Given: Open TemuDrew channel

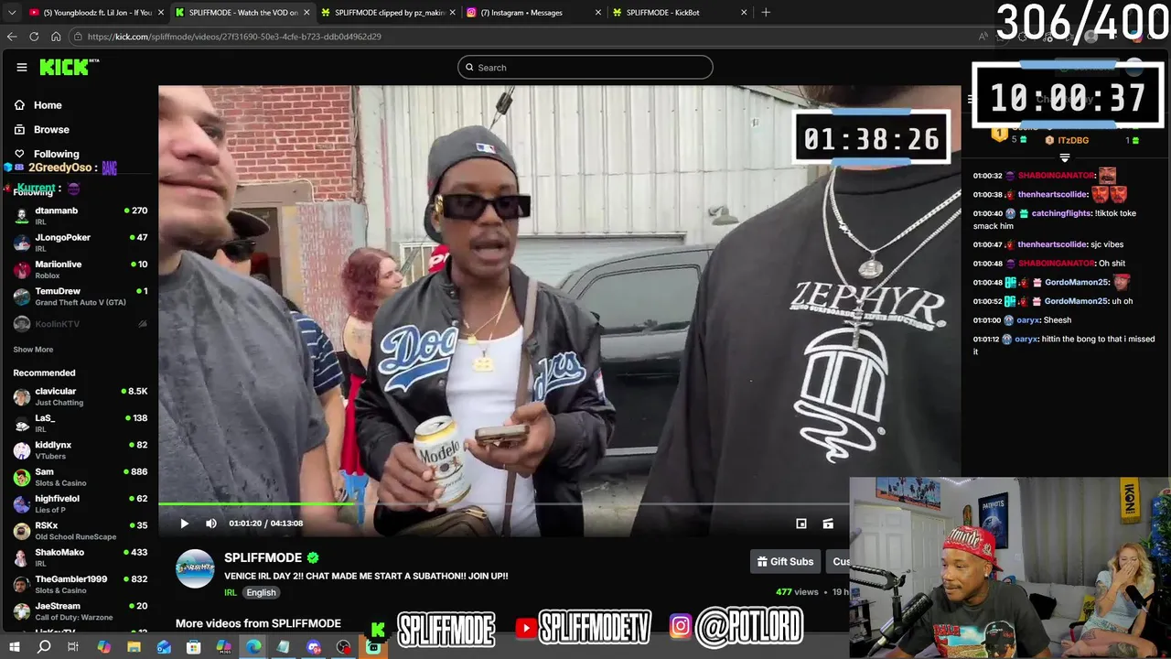Looking at the screenshot, I should coord(81,297).
